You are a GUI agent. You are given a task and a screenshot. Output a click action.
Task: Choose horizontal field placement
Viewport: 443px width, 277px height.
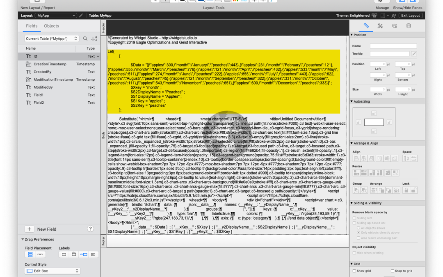pos(40,254)
